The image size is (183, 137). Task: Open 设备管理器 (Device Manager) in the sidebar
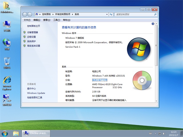32,33
